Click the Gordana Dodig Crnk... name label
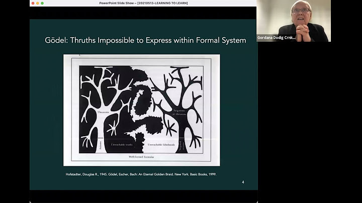The image size is (362, 203). (276, 38)
